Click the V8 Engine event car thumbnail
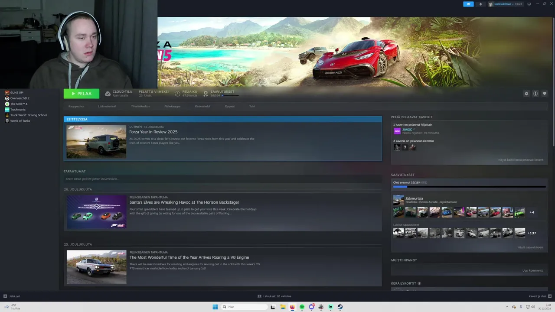 coord(96,267)
